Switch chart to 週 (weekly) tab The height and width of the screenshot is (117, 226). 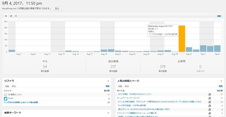(x=11, y=16)
